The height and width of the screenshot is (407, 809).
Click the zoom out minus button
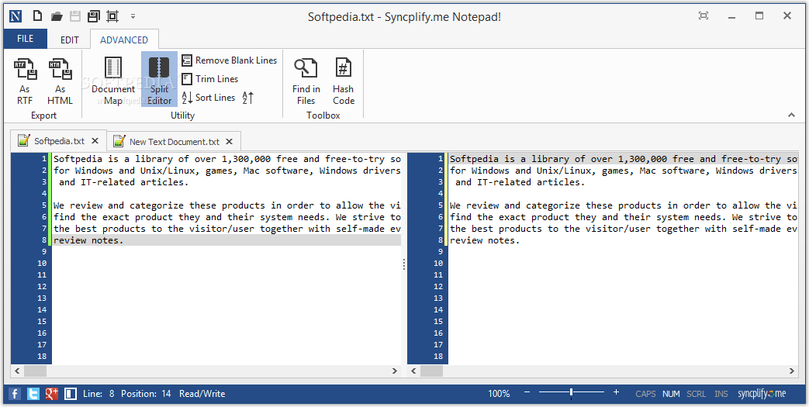pos(527,392)
